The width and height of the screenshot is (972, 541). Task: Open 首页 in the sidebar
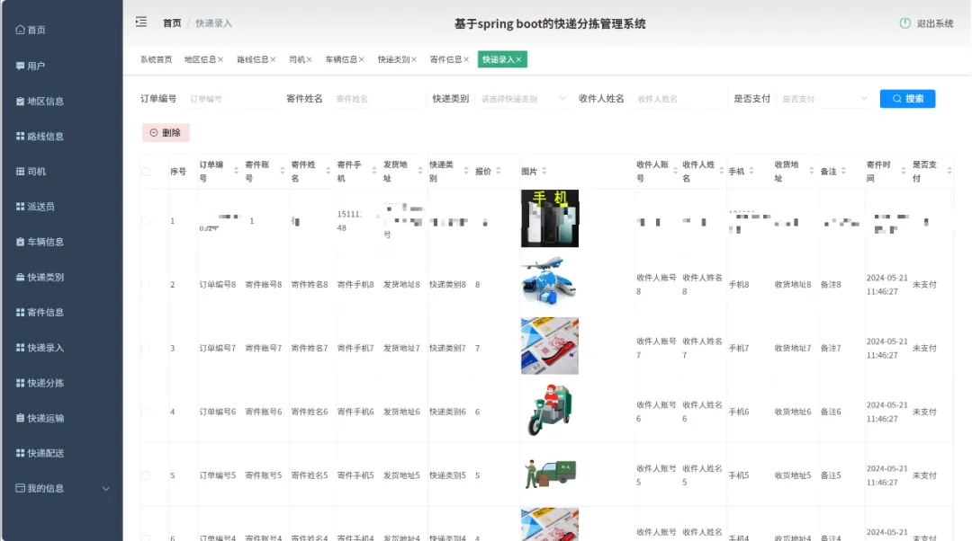(x=31, y=30)
